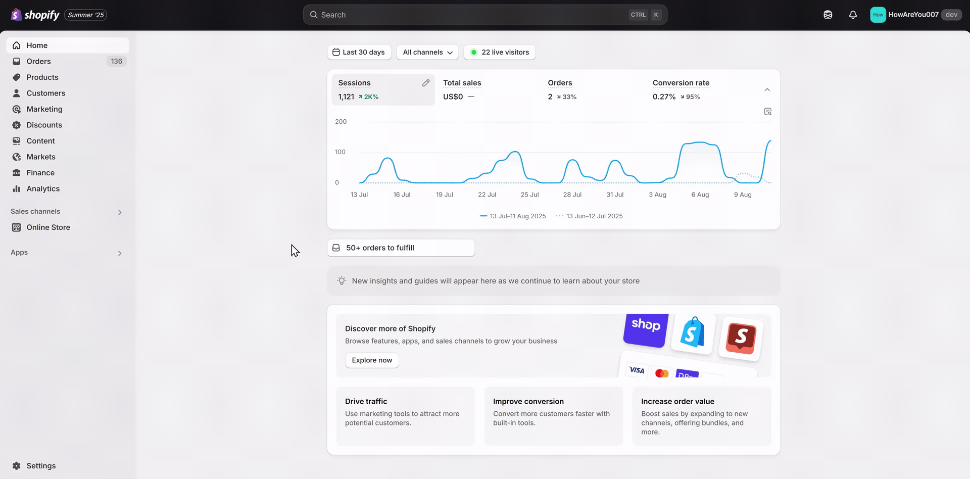The height and width of the screenshot is (479, 970).
Task: Click the blue Shopify bag tile
Action: 693,332
